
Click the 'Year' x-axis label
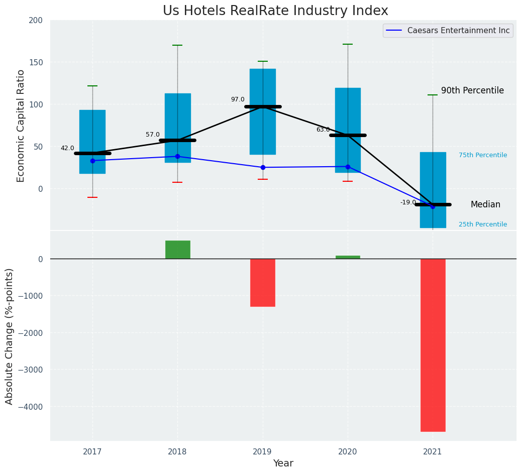tap(283, 463)
